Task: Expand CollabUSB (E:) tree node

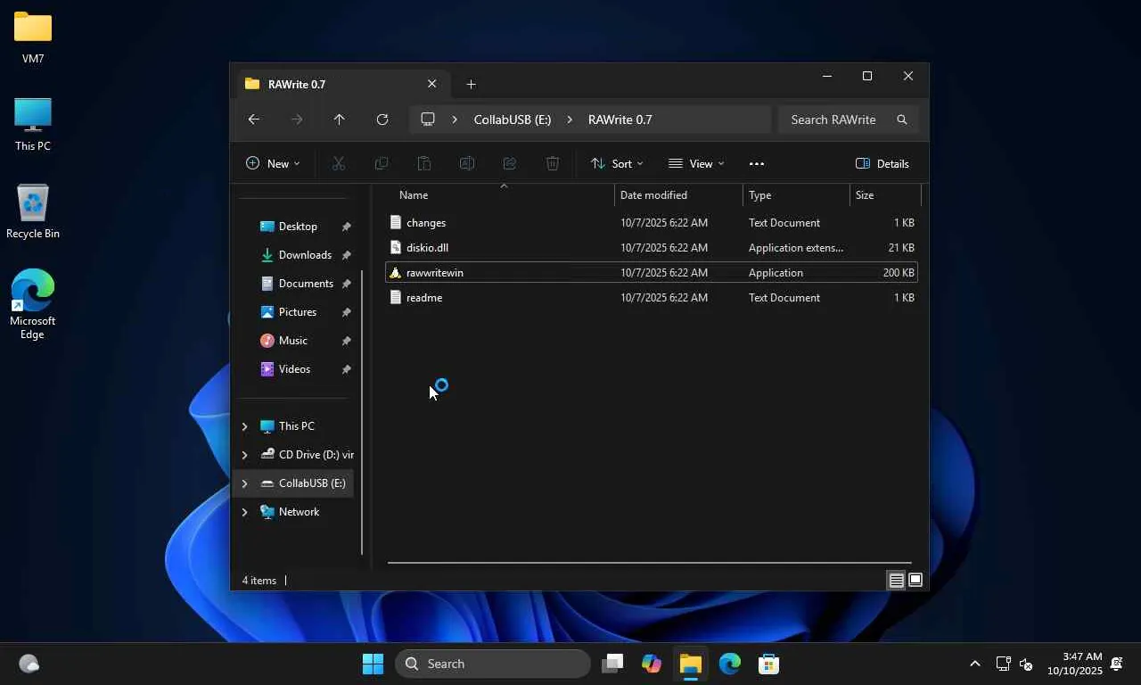Action: (x=244, y=483)
